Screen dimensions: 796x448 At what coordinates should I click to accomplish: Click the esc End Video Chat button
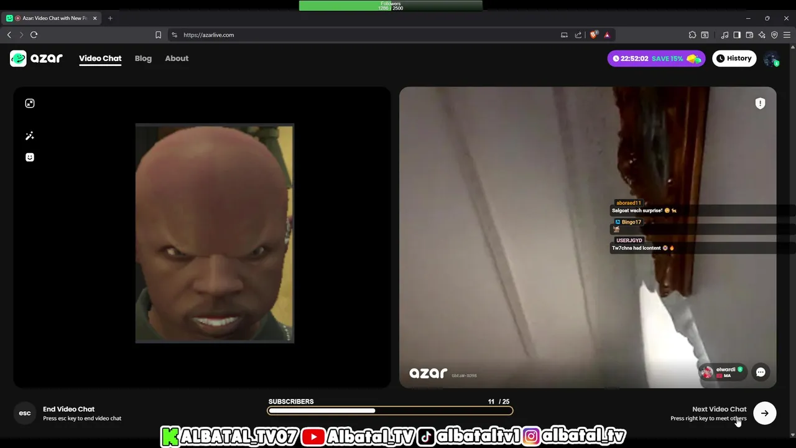[25, 413]
